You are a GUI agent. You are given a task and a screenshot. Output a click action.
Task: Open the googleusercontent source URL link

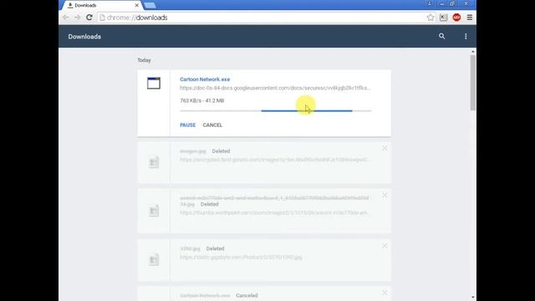coord(275,88)
